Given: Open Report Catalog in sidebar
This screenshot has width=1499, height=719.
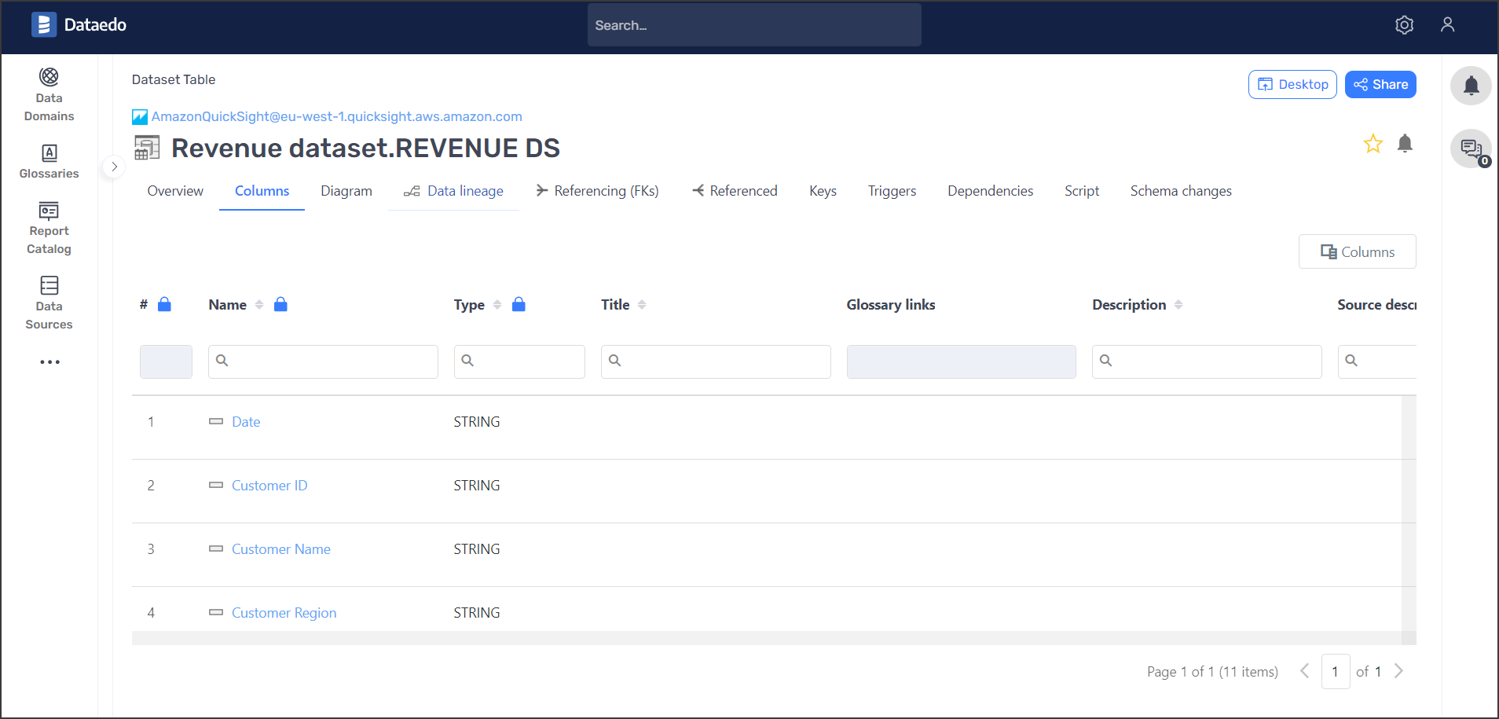Looking at the screenshot, I should click(x=49, y=229).
